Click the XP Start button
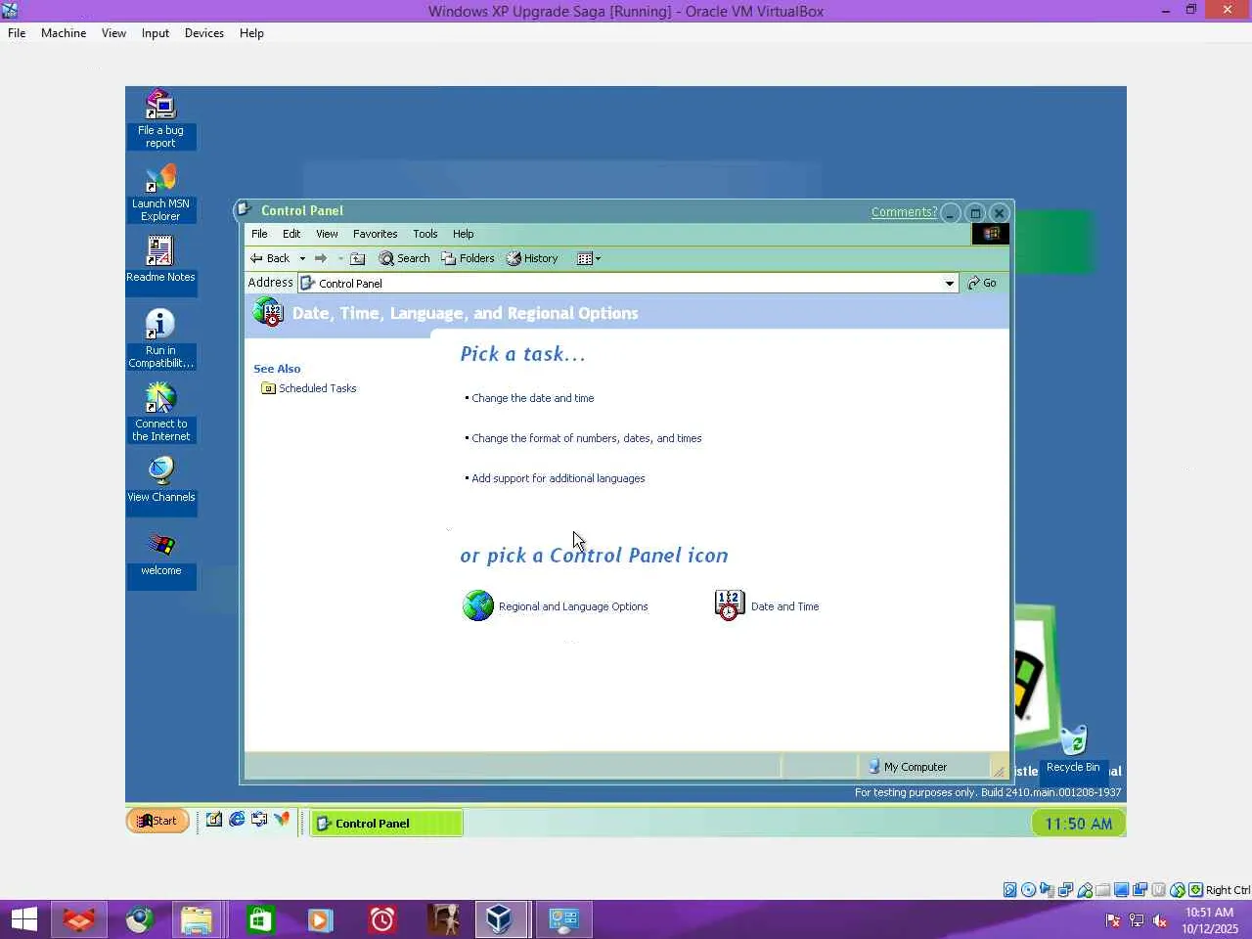The image size is (1252, 939). coord(157,821)
